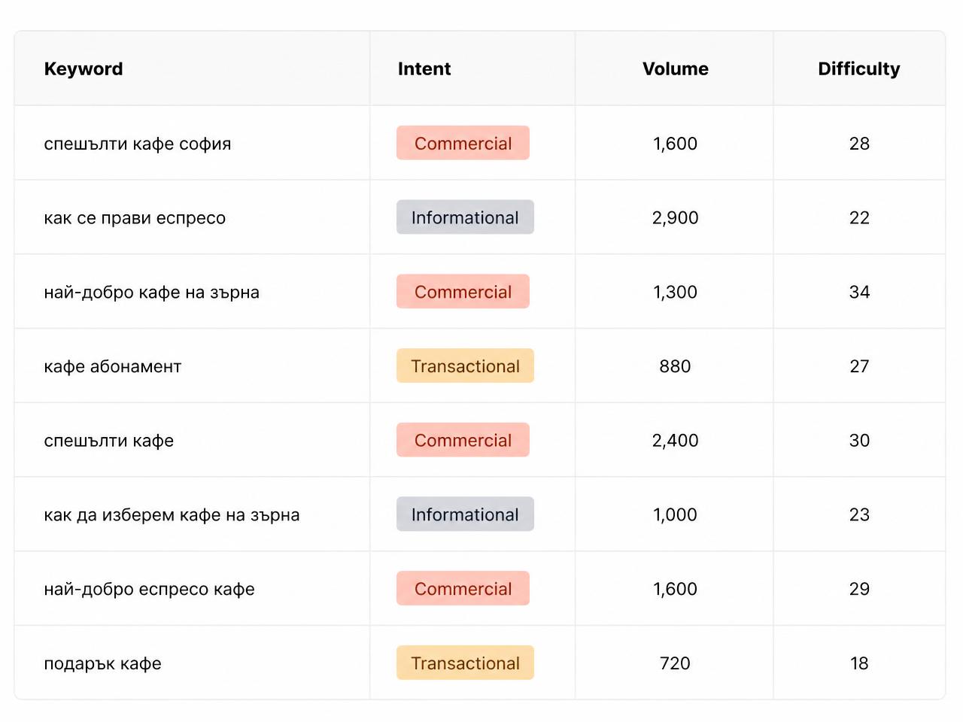Click Informational badge for 'как да изберем кафе на зърна'
Viewport: 963px width, 722px height.
click(465, 514)
